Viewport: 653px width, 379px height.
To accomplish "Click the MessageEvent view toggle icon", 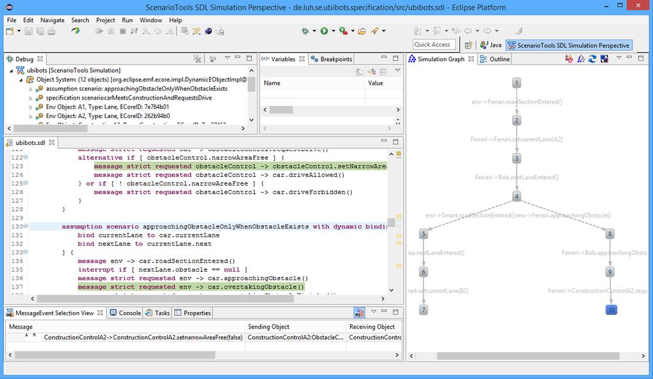I will pyautogui.click(x=359, y=313).
